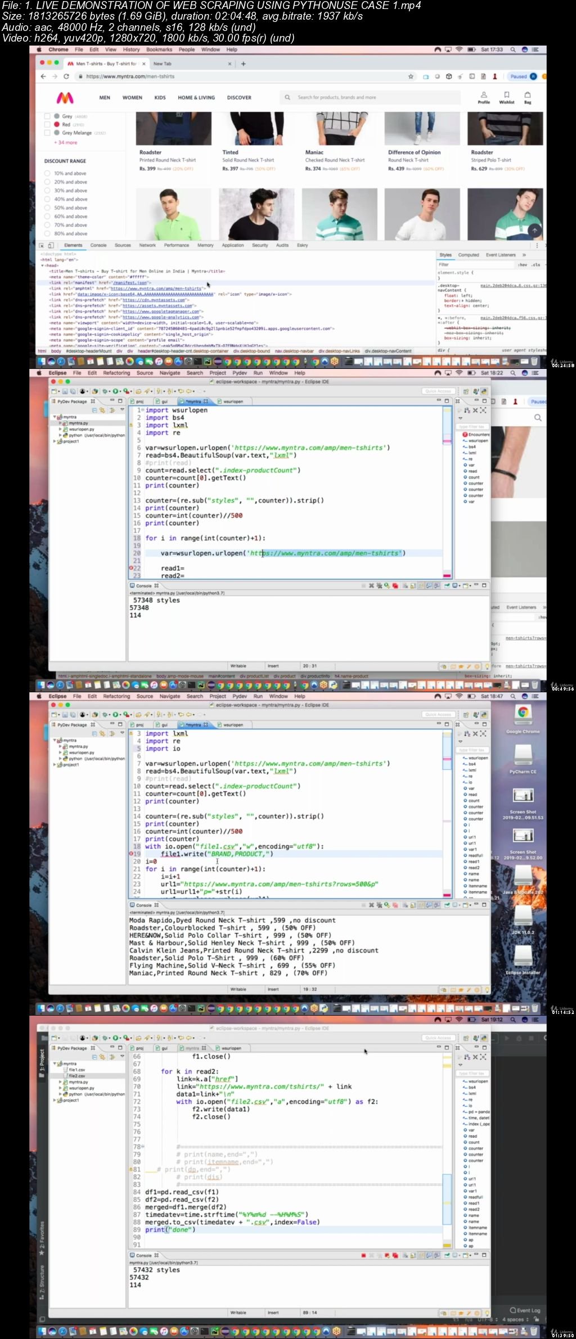Show more Styles pane tabs via the chevron
Screen dimensions: 576x1339
[524, 255]
